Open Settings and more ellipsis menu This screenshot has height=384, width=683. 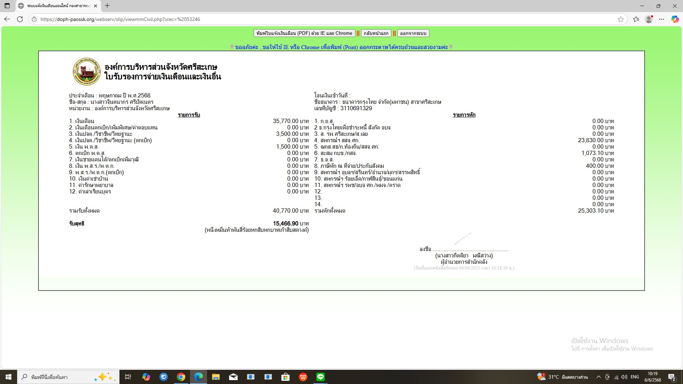click(662, 19)
